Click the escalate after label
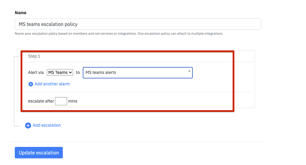This screenshot has width=306, height=165. [41, 101]
